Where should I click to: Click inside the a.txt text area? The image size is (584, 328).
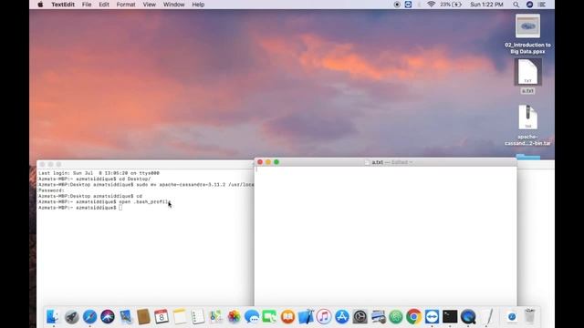(x=385, y=236)
